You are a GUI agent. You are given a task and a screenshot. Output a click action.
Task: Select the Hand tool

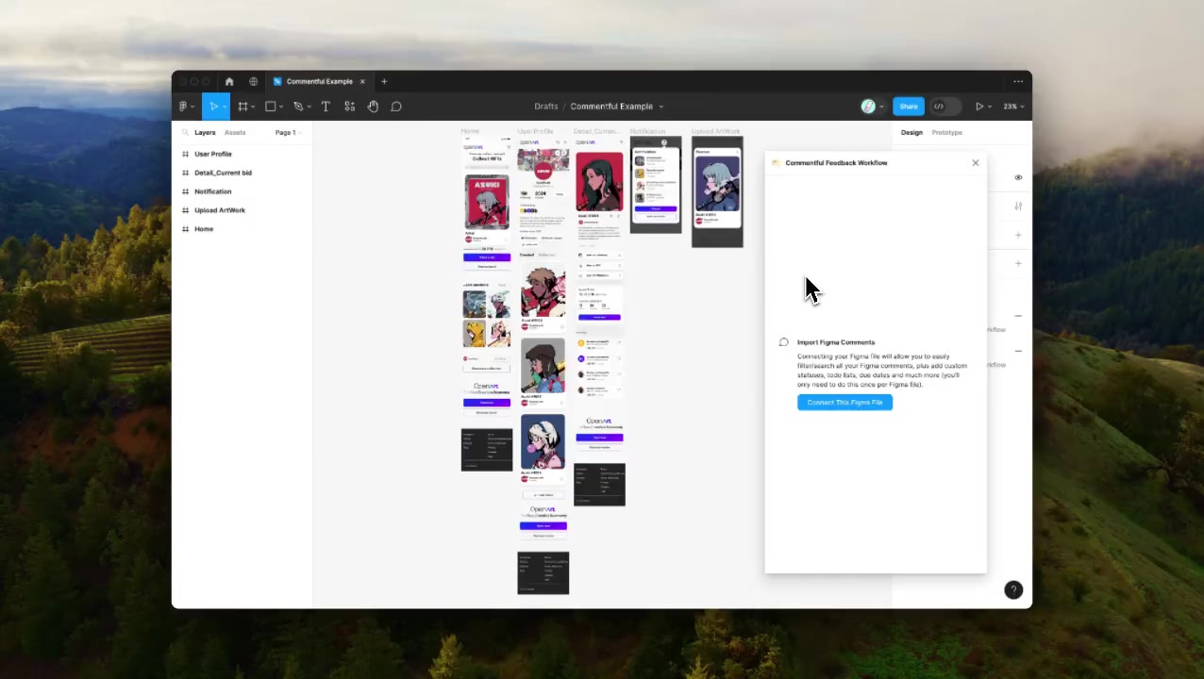coord(373,107)
